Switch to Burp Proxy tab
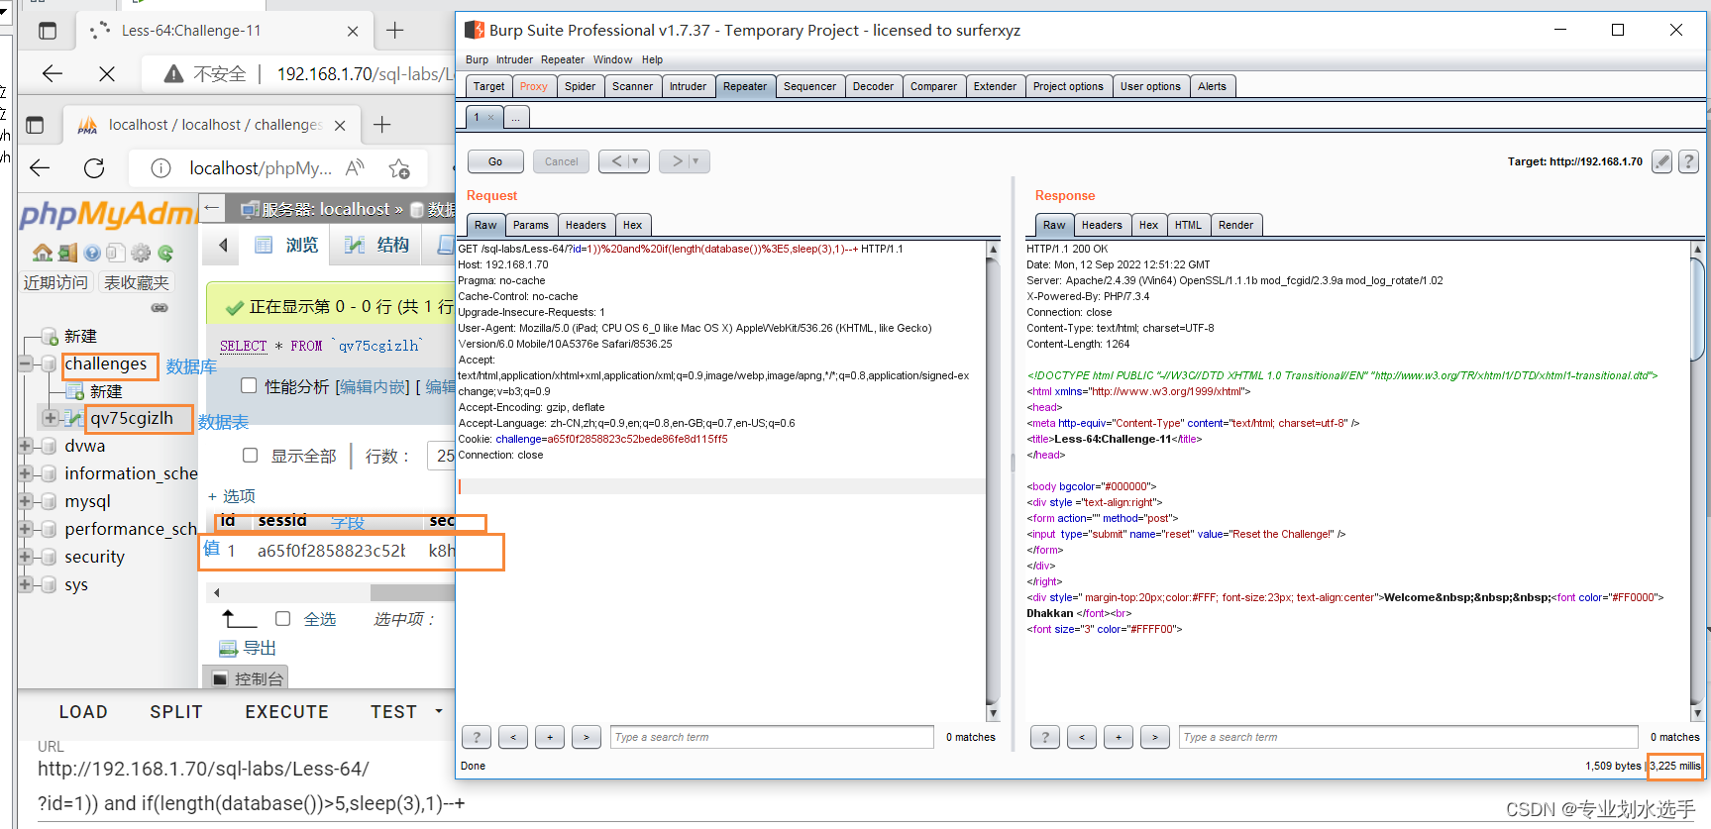1711x829 pixels. [x=533, y=86]
